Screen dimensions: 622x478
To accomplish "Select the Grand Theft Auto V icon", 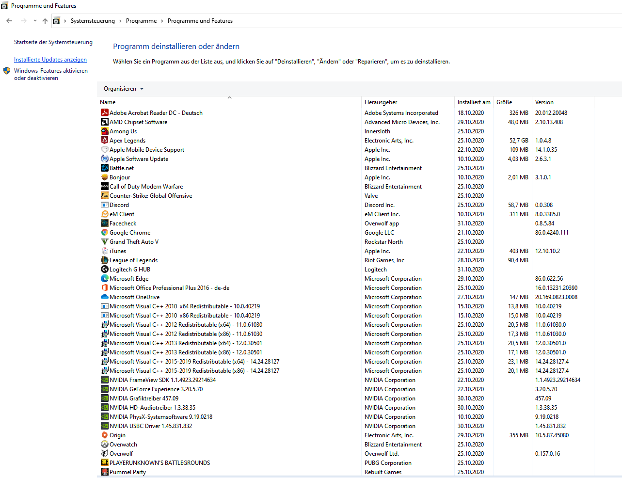I will click(x=104, y=241).
